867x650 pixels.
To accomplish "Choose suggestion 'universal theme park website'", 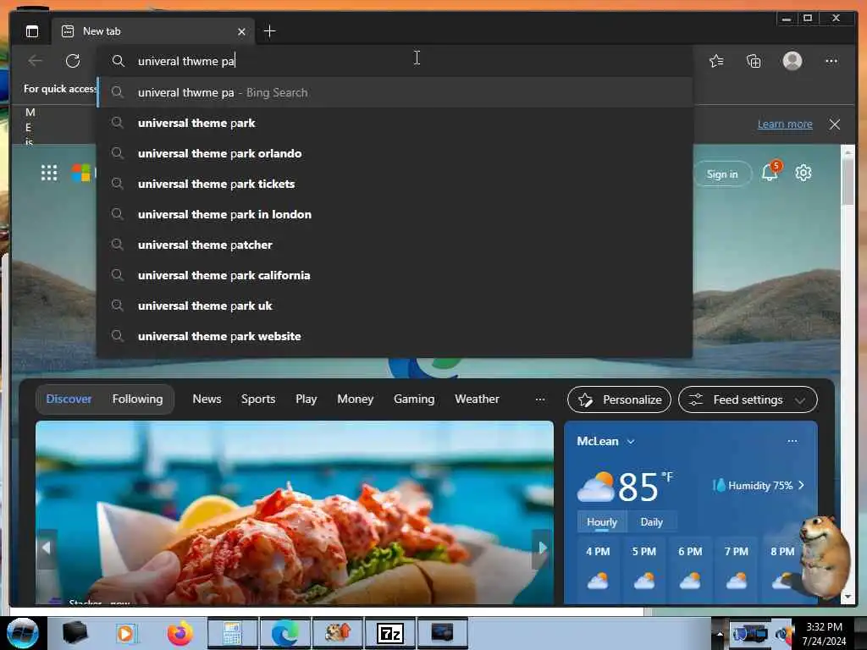I will pos(395,335).
